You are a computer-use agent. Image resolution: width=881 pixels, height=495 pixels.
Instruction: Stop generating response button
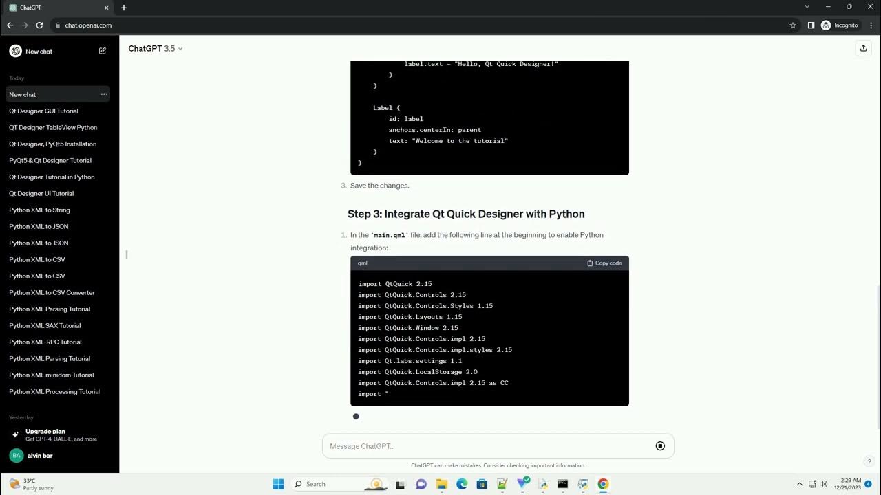[x=660, y=446]
